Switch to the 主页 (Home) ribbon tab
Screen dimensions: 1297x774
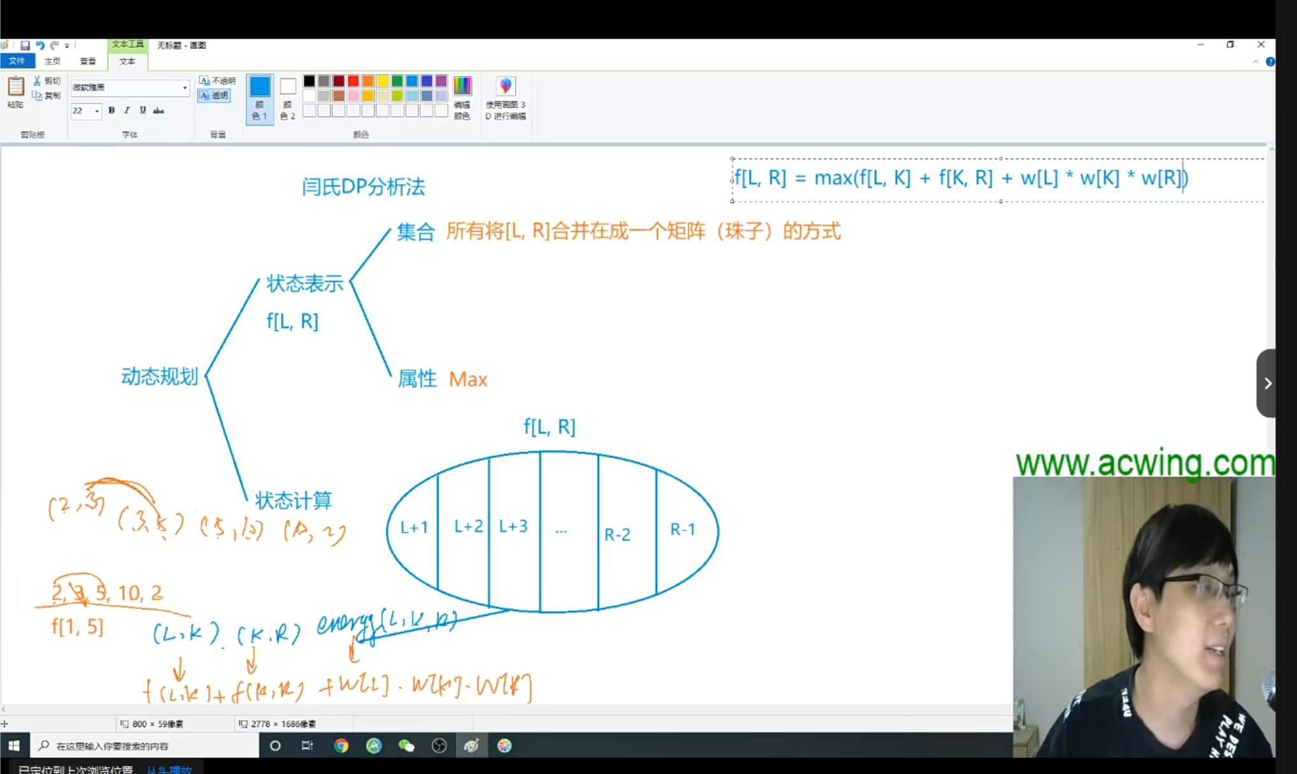53,61
